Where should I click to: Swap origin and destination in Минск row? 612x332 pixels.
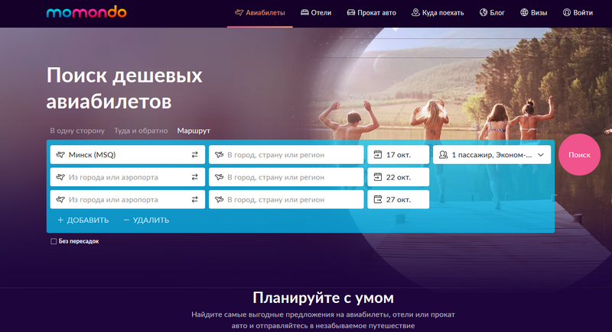(195, 154)
